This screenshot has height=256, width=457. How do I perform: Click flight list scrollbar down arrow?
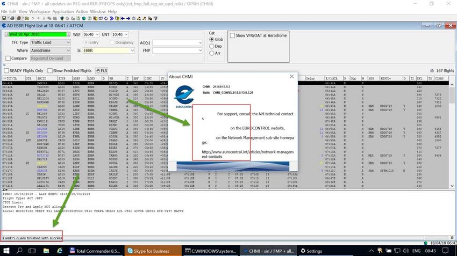[452, 186]
